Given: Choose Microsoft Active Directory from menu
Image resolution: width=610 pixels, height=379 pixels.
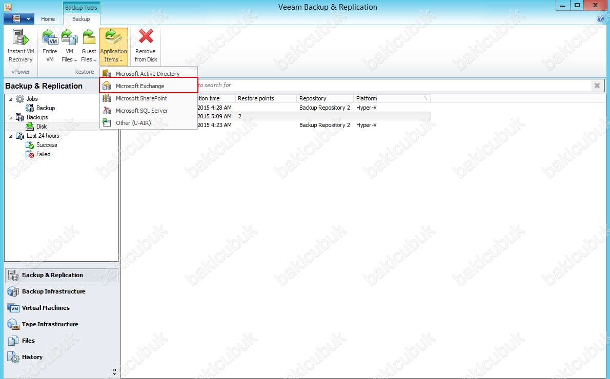Looking at the screenshot, I should click(149, 73).
